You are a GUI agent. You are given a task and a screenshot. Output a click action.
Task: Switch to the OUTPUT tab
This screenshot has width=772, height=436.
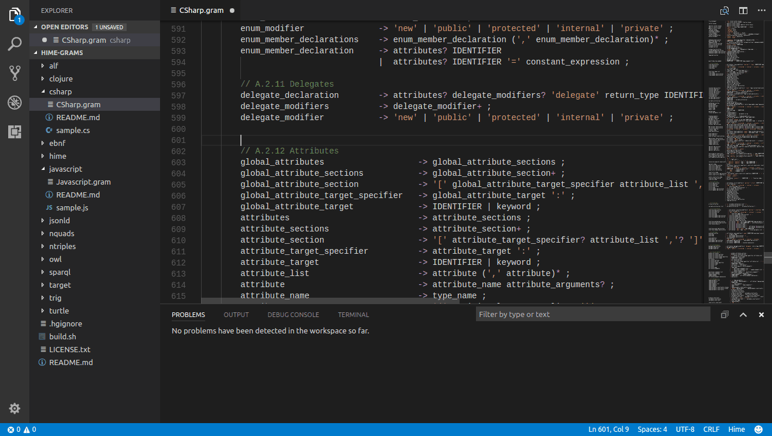236,315
